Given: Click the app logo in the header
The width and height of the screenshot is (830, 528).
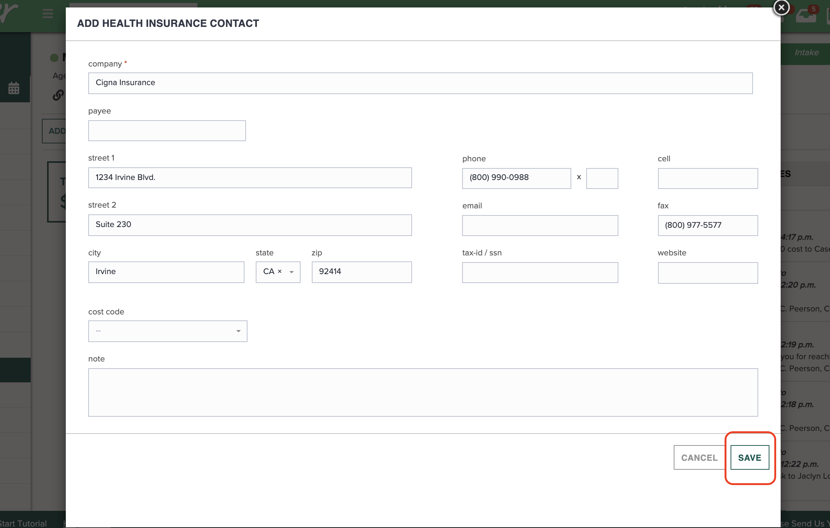Looking at the screenshot, I should 9,13.
